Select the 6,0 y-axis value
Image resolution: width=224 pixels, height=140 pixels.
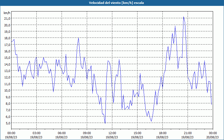pos(8,116)
